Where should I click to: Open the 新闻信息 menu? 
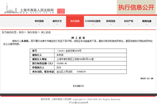tap(111, 21)
